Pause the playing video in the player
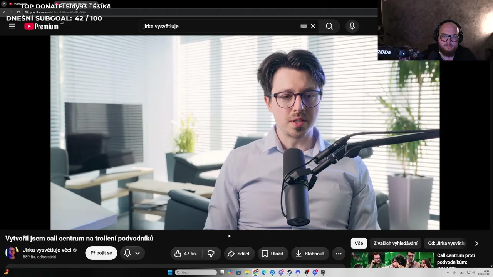The image size is (493, 277). 245,133
